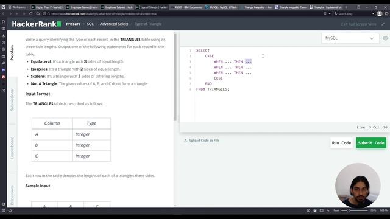Add a web panel with plus icon

4,91
